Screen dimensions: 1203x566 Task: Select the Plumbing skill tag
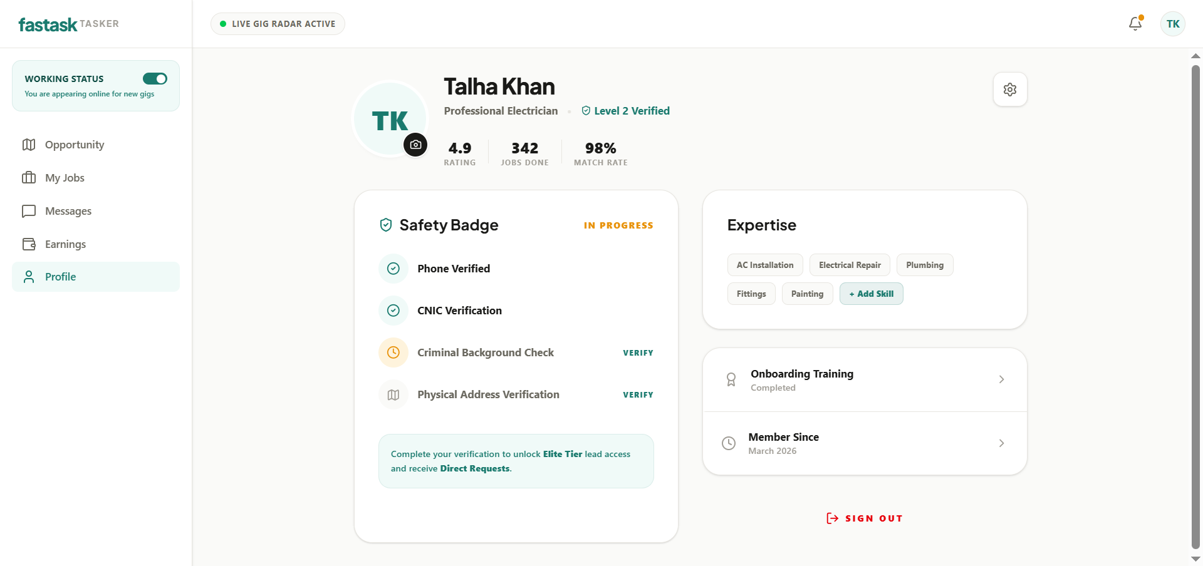pyautogui.click(x=925, y=265)
